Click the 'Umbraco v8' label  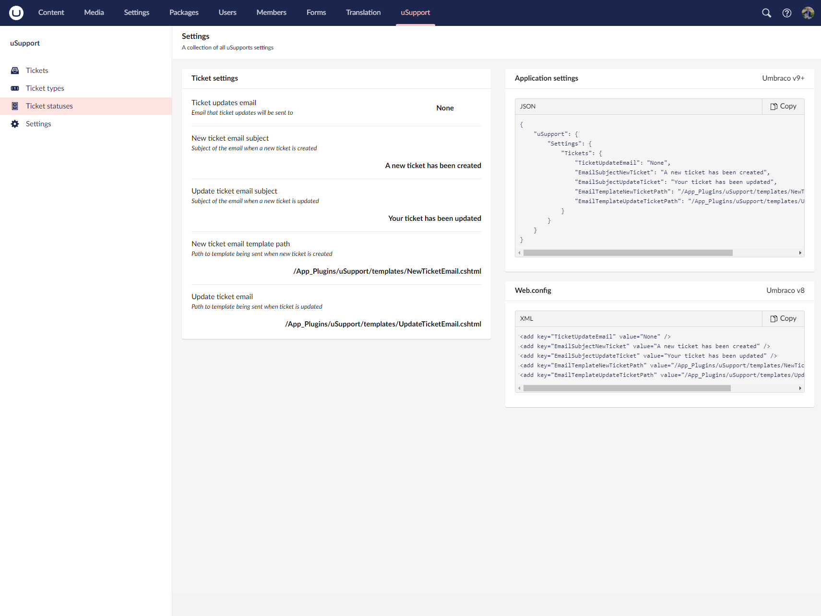[x=785, y=290]
